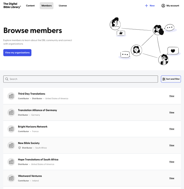Screen dimensions: 184x189
Task: View New Bible Society details
Action: (172, 145)
